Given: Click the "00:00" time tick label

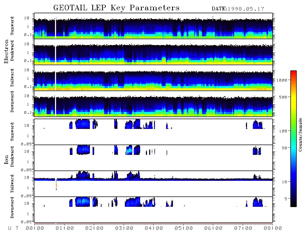Looking at the screenshot, I should tap(35, 228).
